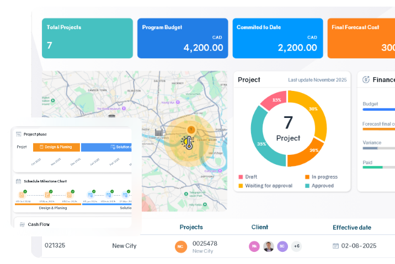Click the Project phase header icon
Viewport: 395px width, 264px height.
tap(19, 134)
